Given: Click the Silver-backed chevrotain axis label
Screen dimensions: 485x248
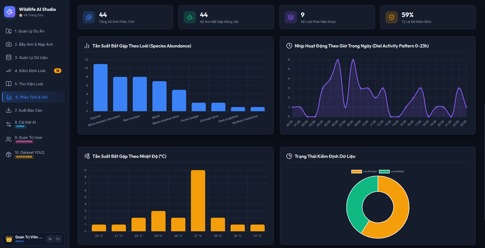Looking at the screenshot, I should 104,121.
